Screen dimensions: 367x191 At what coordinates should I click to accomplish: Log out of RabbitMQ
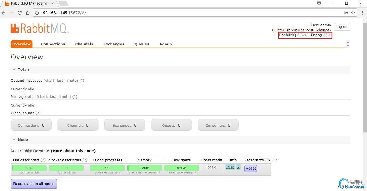tap(342, 27)
